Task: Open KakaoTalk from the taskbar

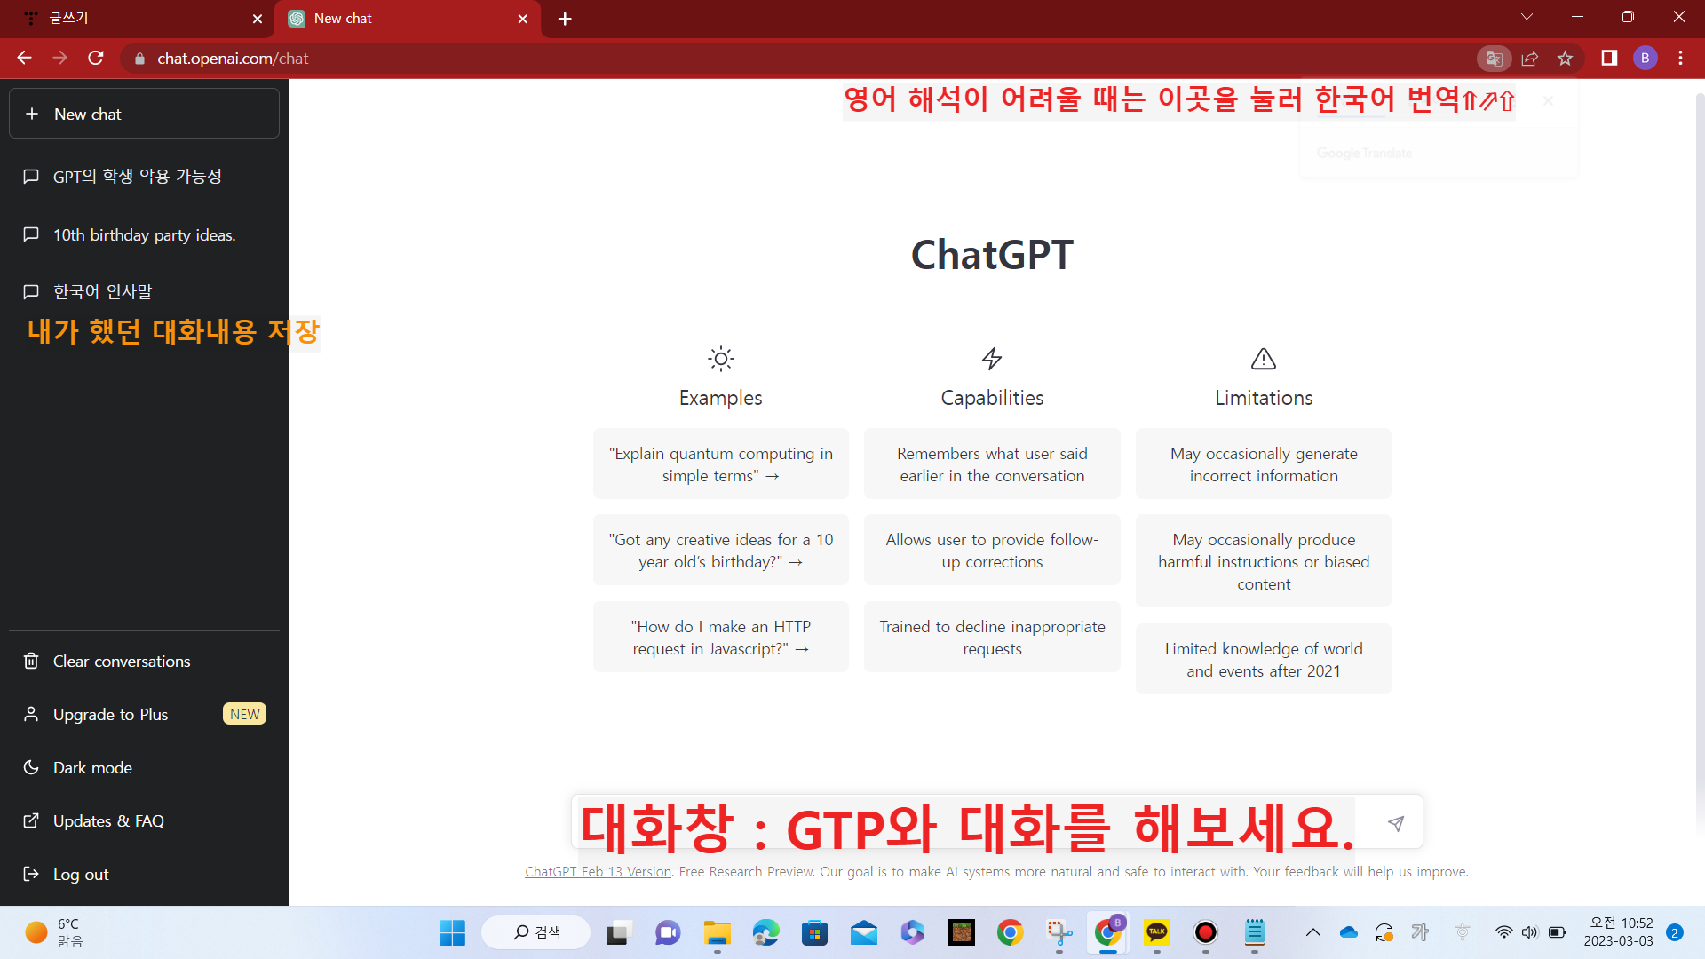Action: tap(1156, 932)
